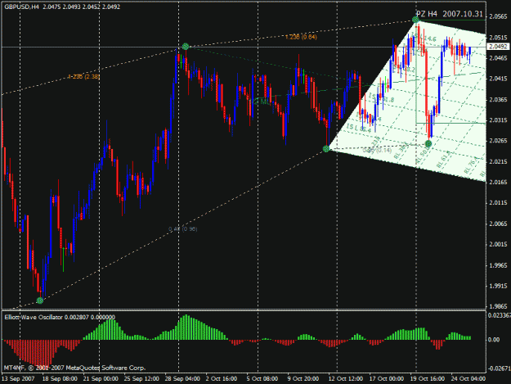Click the 2.0565 price axis label
The image size is (511, 384).
[498, 16]
